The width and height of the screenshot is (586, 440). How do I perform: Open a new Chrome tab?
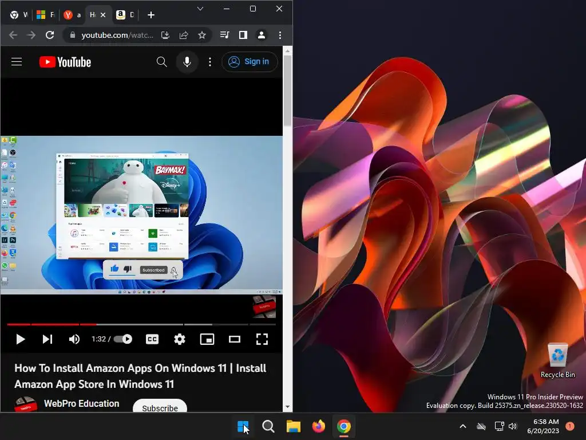pos(151,15)
